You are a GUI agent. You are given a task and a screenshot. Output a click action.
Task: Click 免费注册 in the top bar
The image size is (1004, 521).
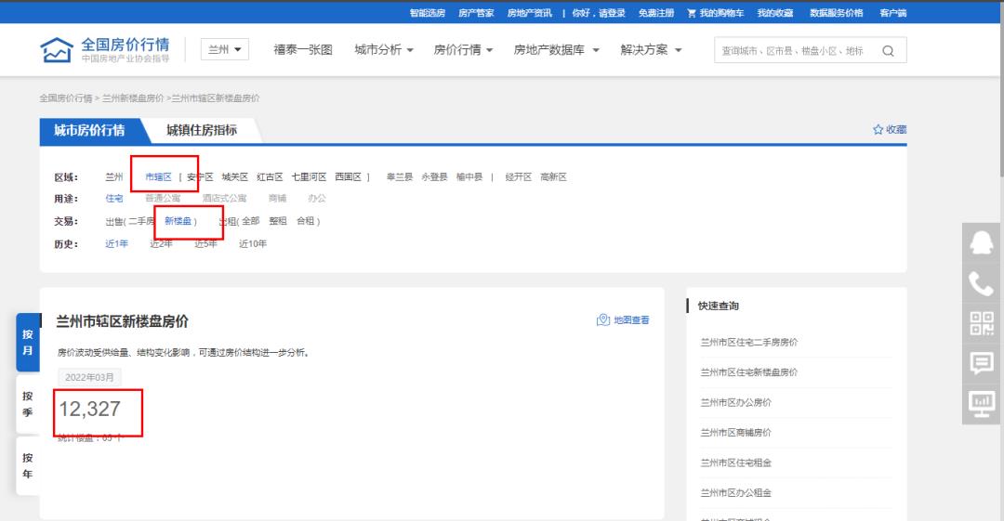656,13
